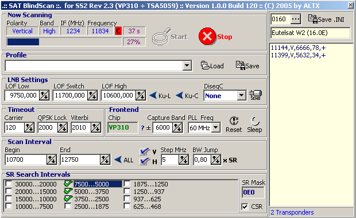Toggle the CSR checkbox

245,207
